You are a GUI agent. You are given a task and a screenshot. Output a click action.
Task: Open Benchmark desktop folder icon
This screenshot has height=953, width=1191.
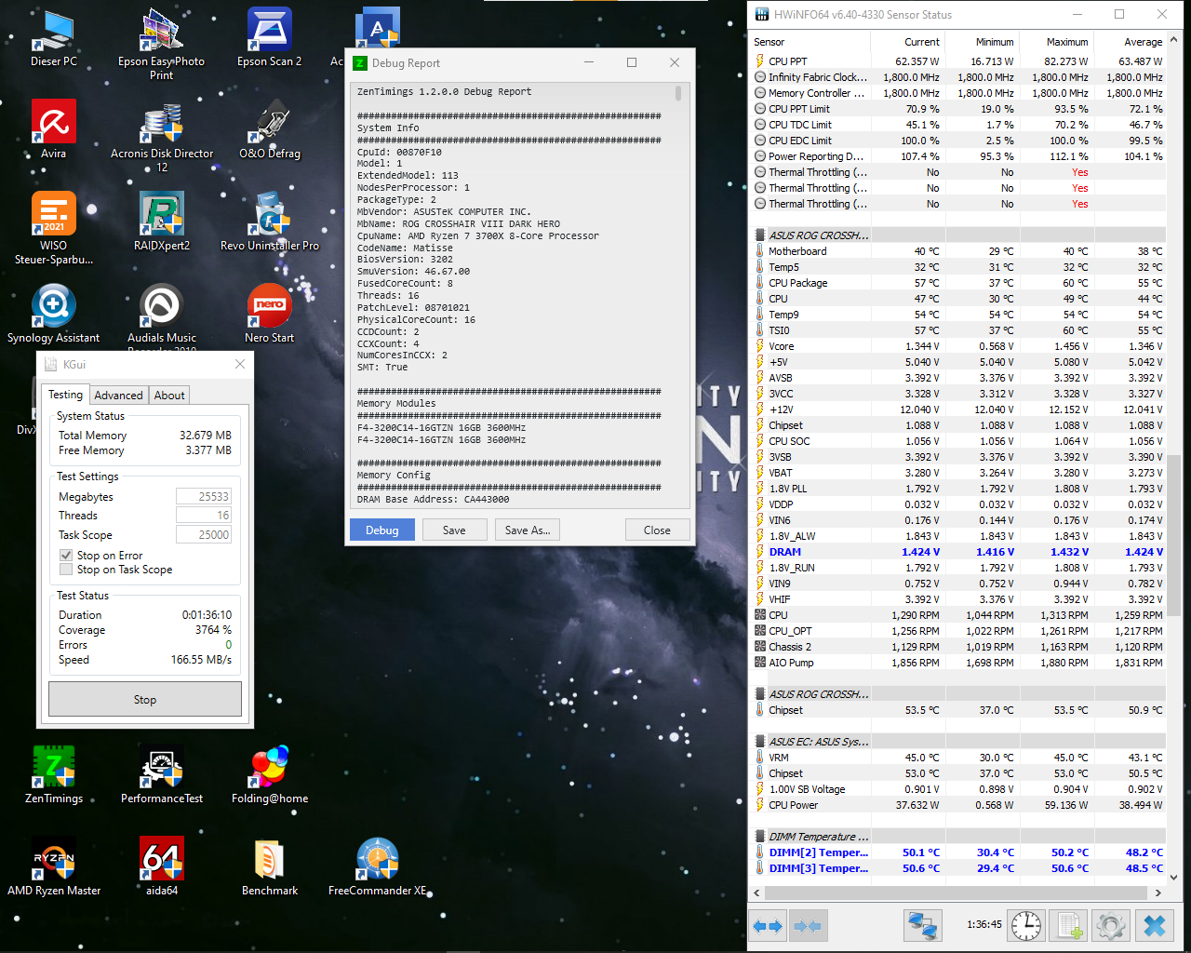pyautogui.click(x=270, y=866)
